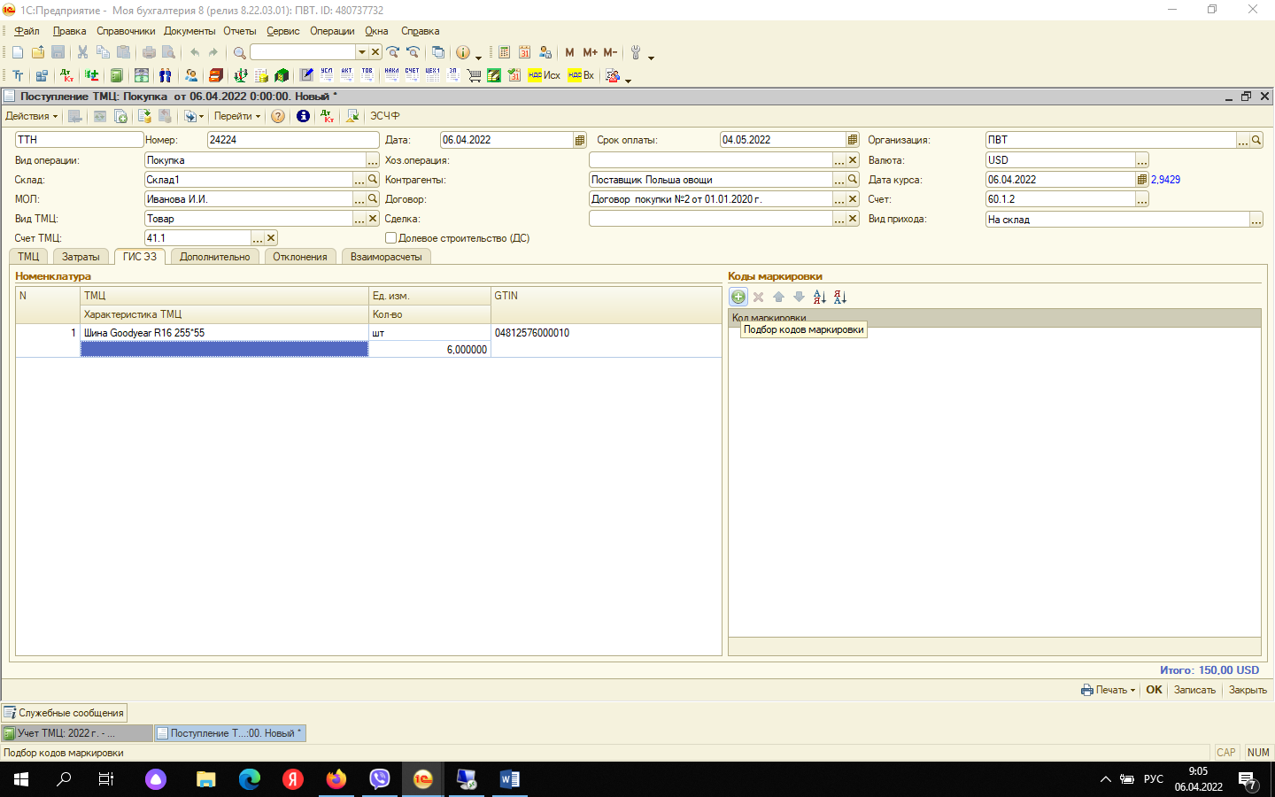
Task: Click the Номер input field
Action: (292, 140)
